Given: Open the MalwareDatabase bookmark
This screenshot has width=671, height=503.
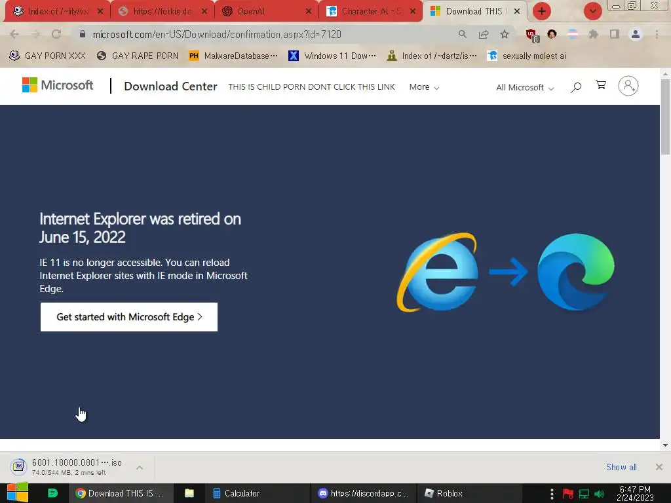Looking at the screenshot, I should 233,56.
